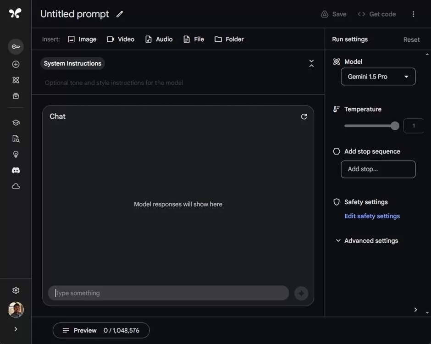Click the Temperature slider handle
This screenshot has width=431, height=344.
pos(395,126)
